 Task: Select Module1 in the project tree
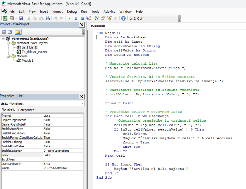pyautogui.click(x=27, y=61)
